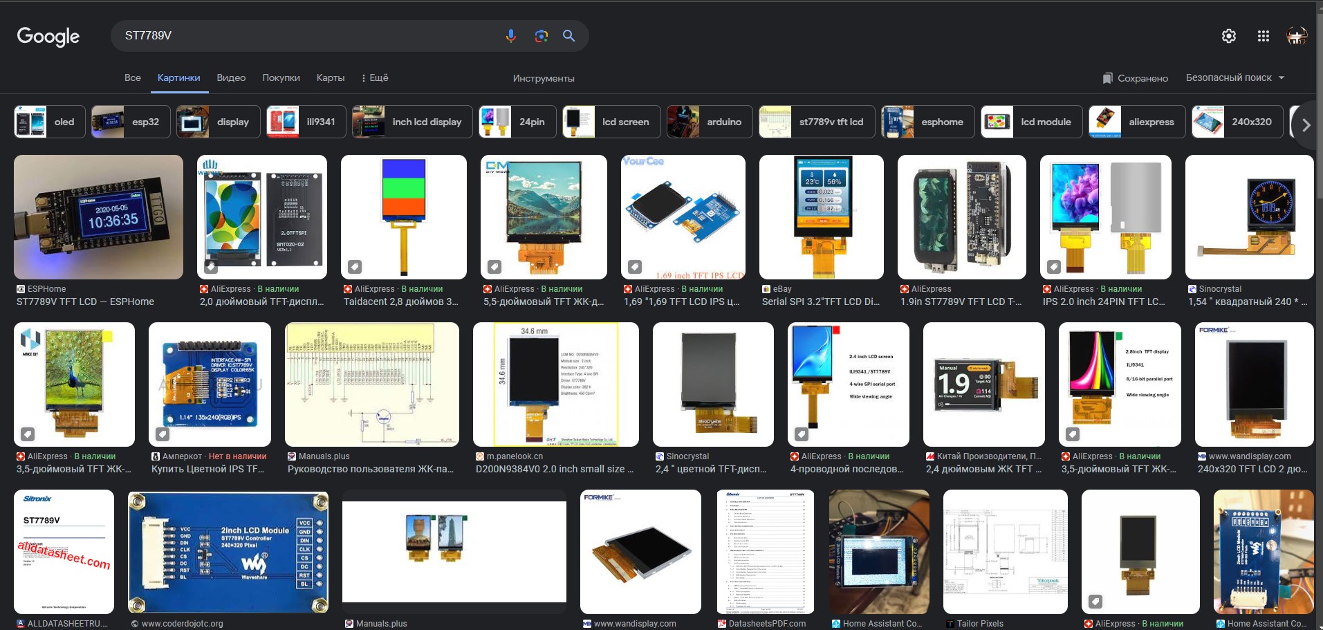Select the ili9341 suggestion chip
This screenshot has width=1323, height=630.
tap(306, 122)
